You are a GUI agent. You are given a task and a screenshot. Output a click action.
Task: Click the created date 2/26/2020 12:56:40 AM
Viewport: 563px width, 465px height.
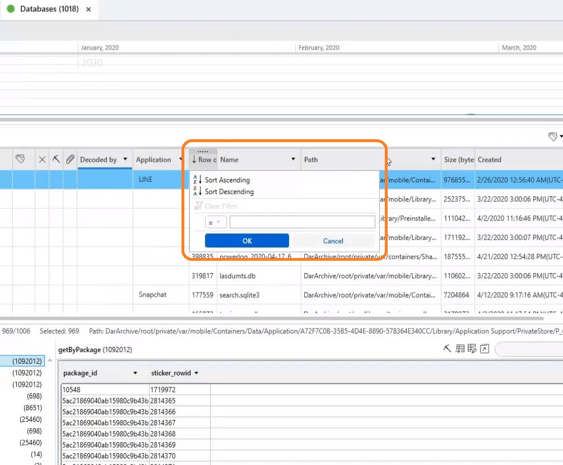(520, 180)
